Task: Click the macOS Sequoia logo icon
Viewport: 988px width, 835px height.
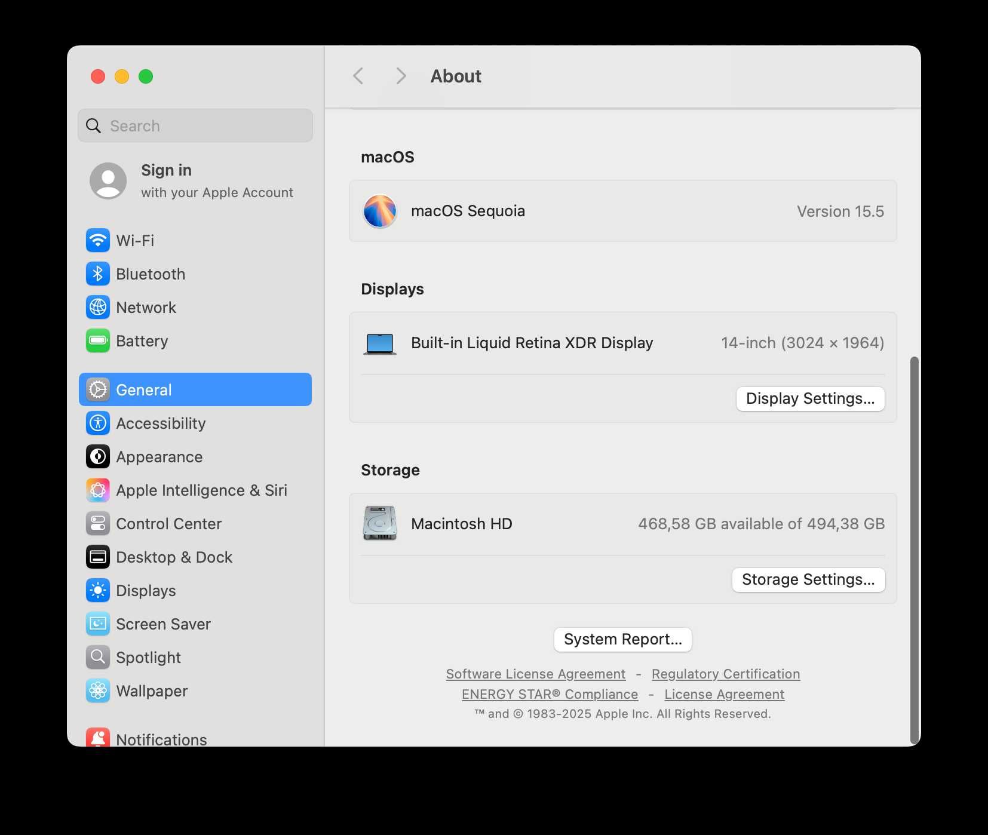Action: (x=380, y=211)
